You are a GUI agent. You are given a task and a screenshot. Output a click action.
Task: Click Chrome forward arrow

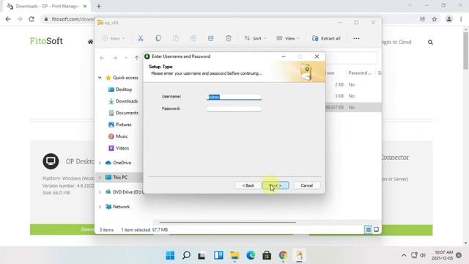point(20,19)
